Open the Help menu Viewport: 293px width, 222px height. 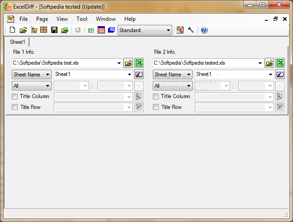130,19
